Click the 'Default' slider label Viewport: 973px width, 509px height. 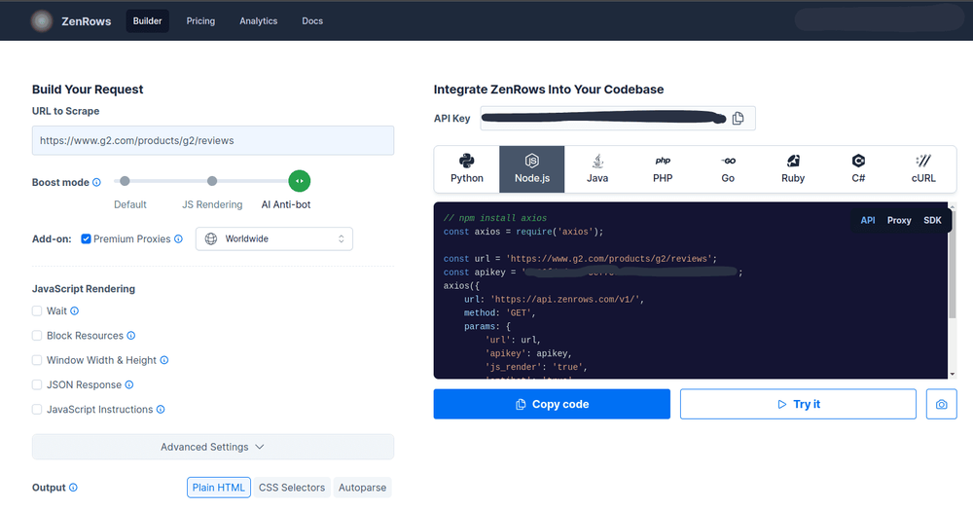(x=130, y=204)
